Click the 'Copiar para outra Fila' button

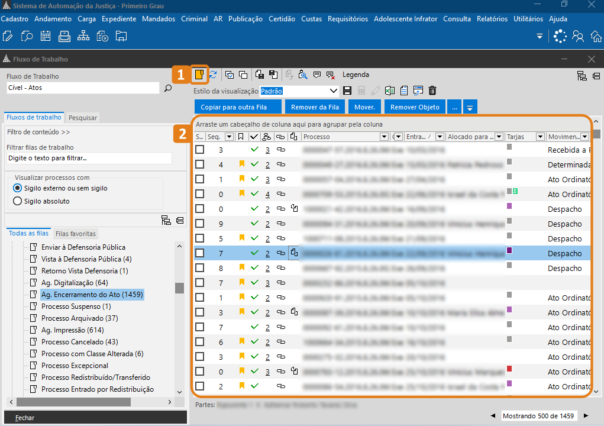[238, 107]
